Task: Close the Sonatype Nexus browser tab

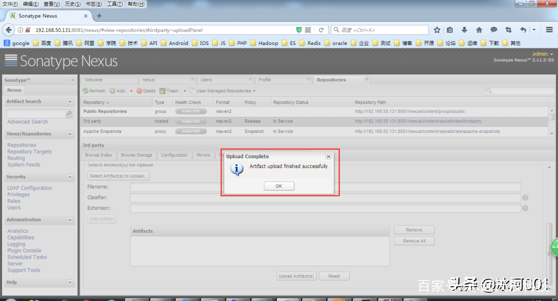Action: (86, 16)
